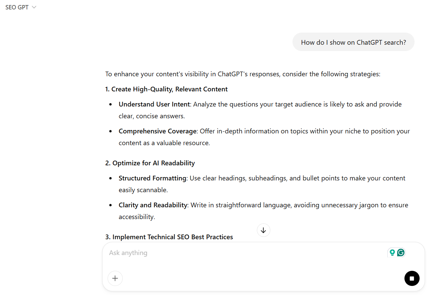Screen dimensions: 428x295
Task: Click the bold text Understand User Intent
Action: (x=154, y=104)
